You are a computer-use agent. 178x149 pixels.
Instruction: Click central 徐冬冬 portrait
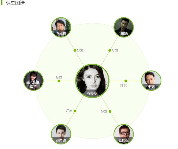point(92,81)
